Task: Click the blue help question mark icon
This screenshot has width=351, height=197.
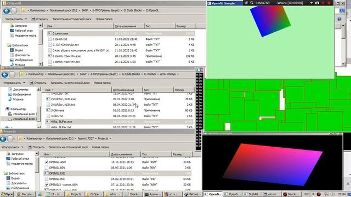Action: 339,19
